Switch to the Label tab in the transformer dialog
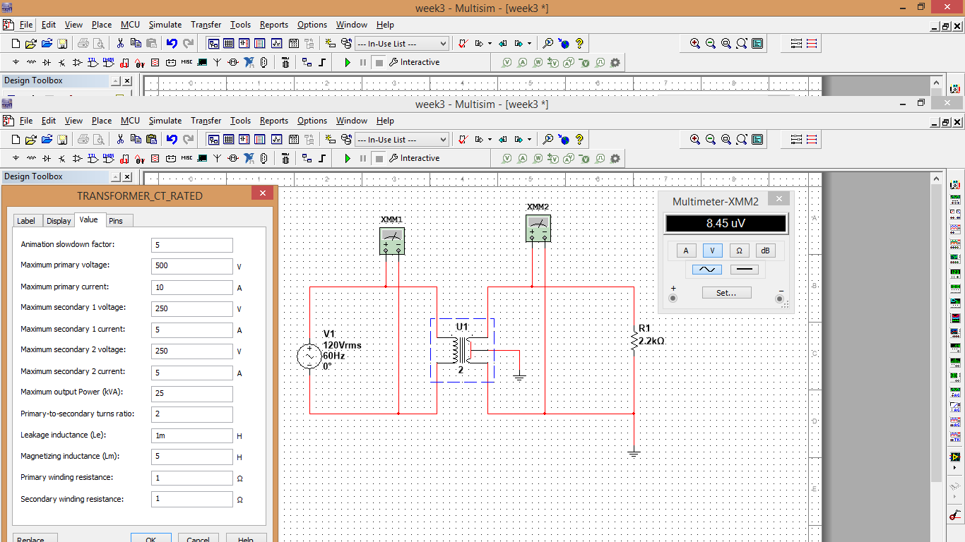 pyautogui.click(x=26, y=221)
